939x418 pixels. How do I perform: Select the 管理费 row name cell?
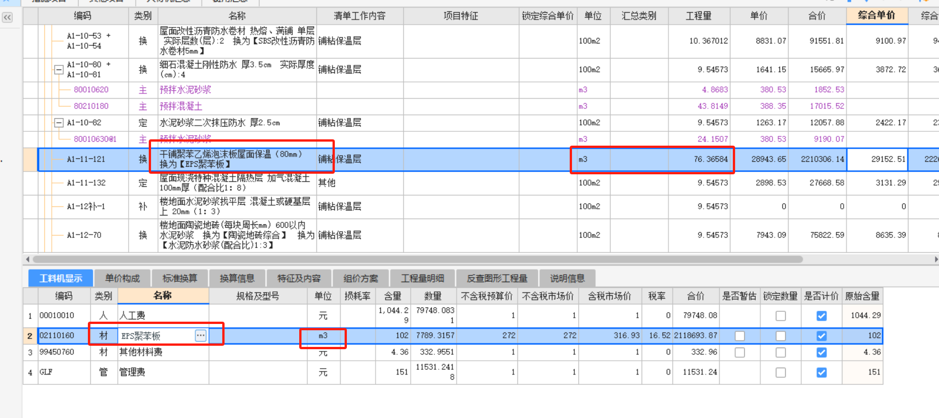(x=163, y=372)
